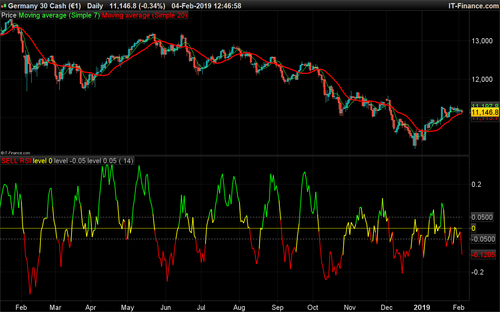The width and height of the screenshot is (500, 312).
Task: Click the small icon beside chart title
Action: coord(4,6)
